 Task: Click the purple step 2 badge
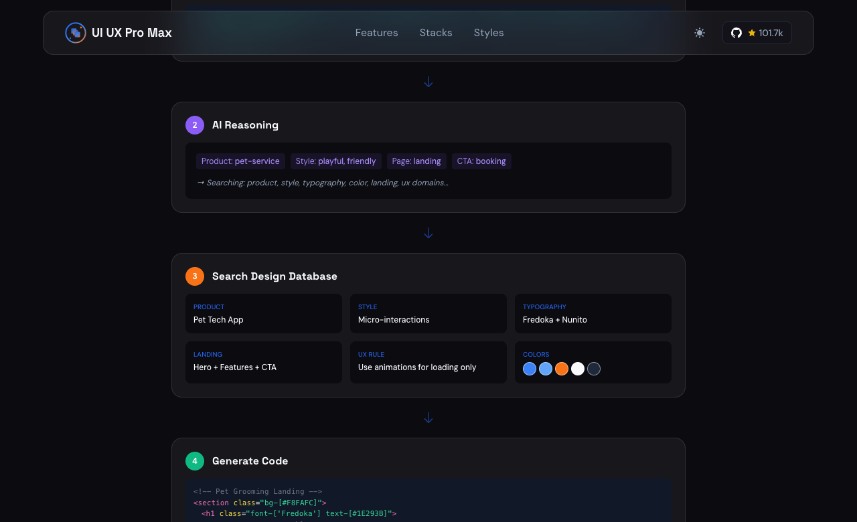(x=195, y=125)
